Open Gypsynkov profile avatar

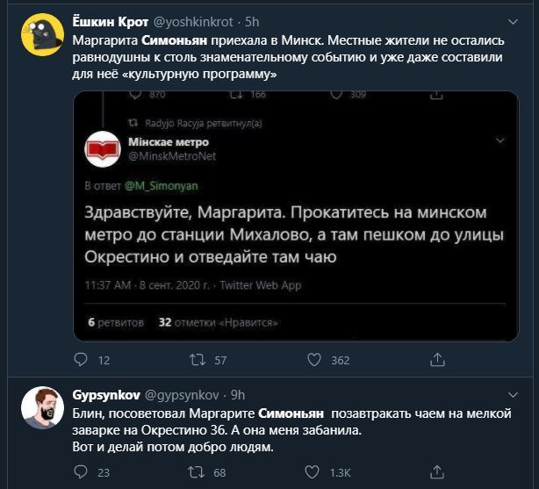(x=40, y=406)
